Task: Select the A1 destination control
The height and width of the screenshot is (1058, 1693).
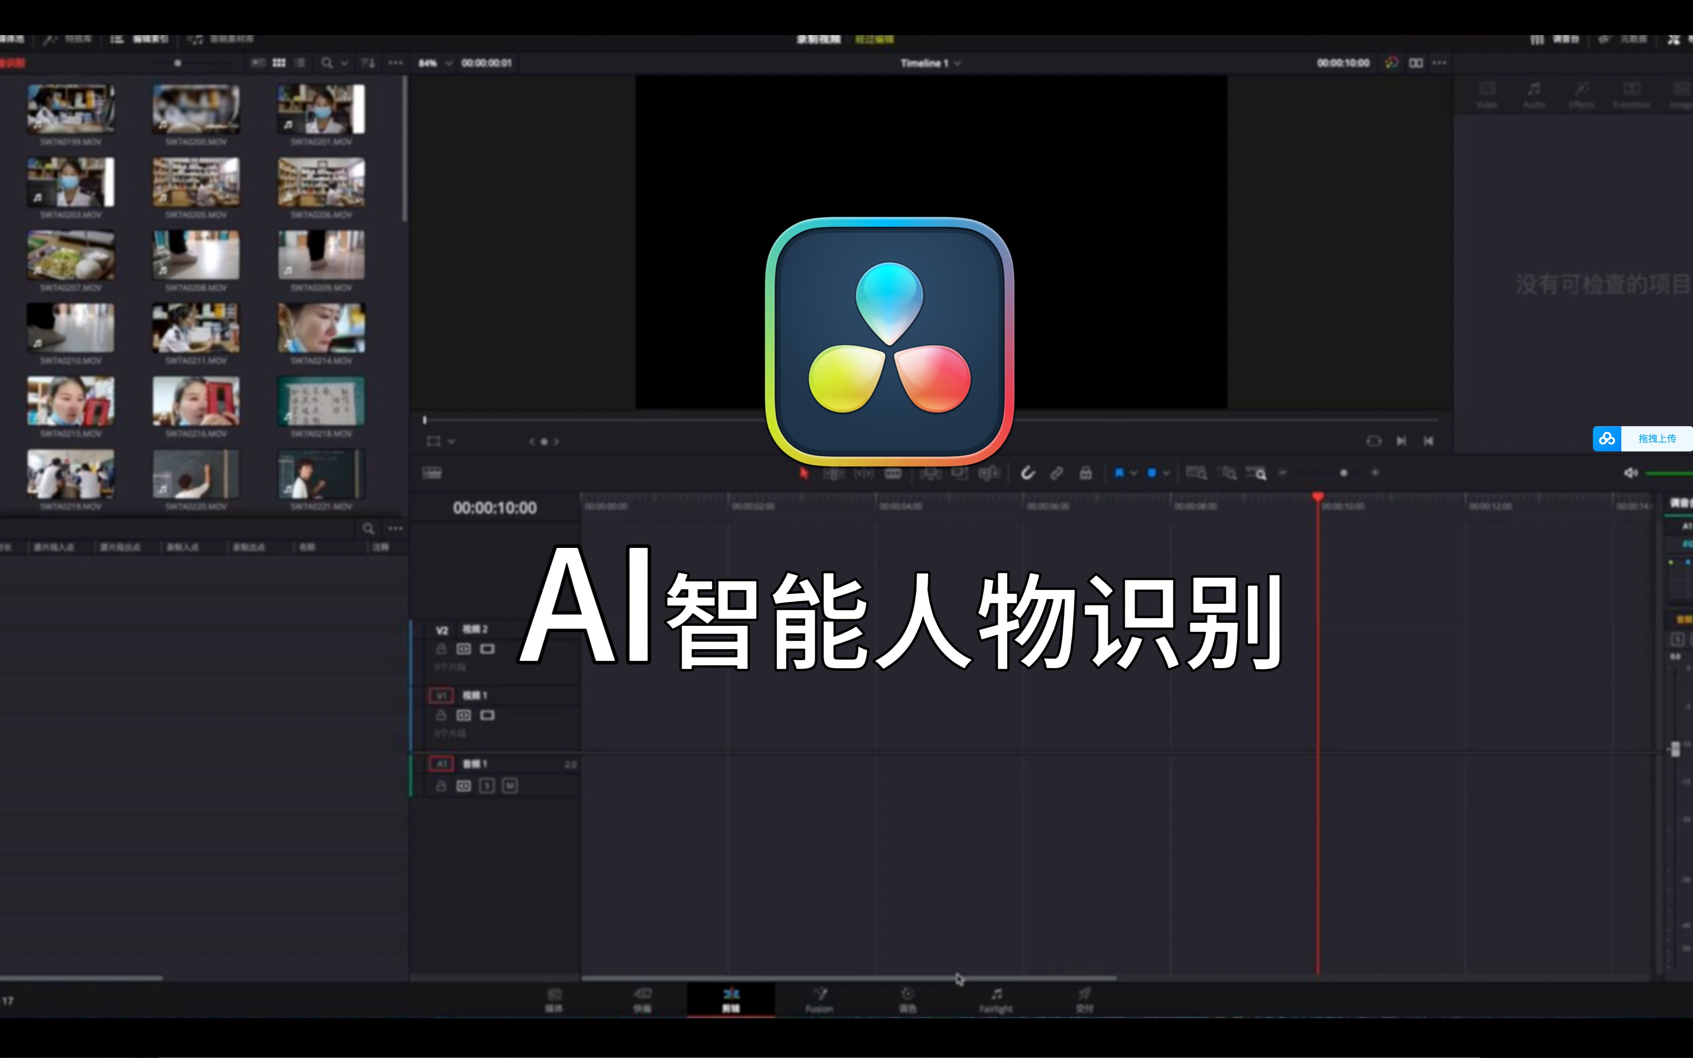Action: 441,763
